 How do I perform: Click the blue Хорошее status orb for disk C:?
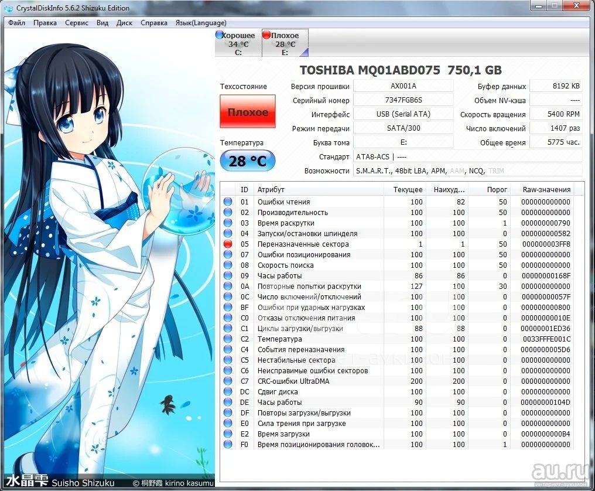pyautogui.click(x=220, y=35)
